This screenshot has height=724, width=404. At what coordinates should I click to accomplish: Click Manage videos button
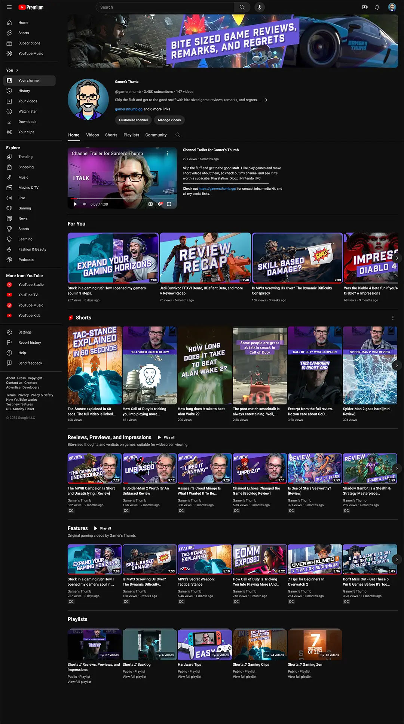[169, 120]
